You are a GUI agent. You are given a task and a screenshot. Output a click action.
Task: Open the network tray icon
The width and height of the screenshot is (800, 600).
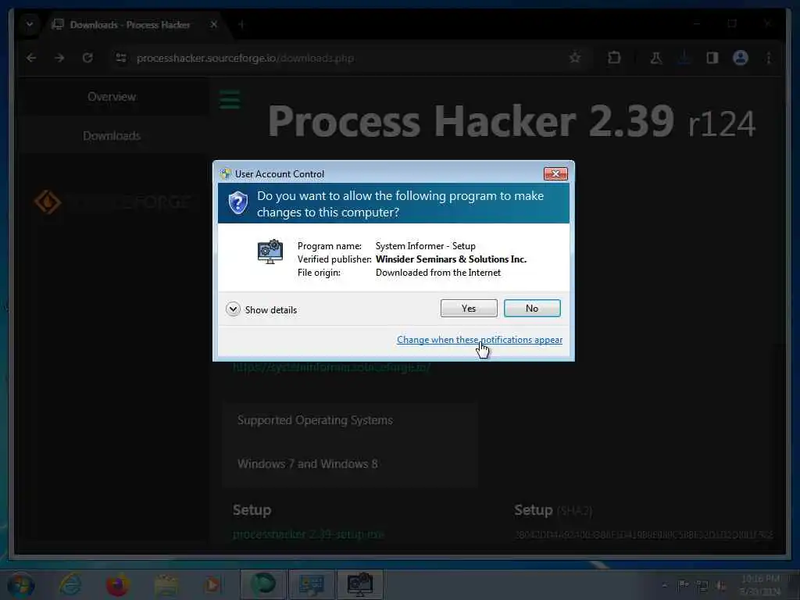pos(702,586)
